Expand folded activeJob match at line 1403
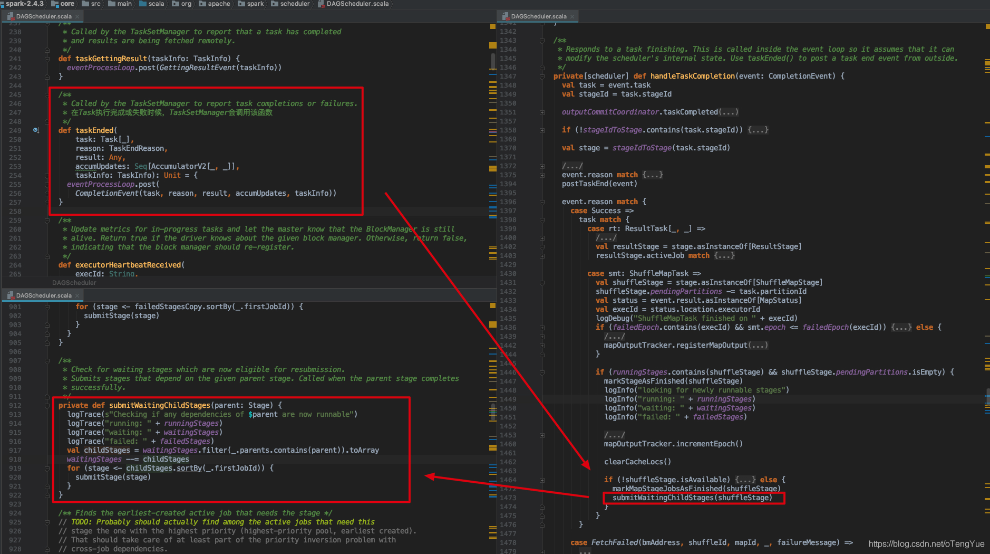 pyautogui.click(x=542, y=255)
